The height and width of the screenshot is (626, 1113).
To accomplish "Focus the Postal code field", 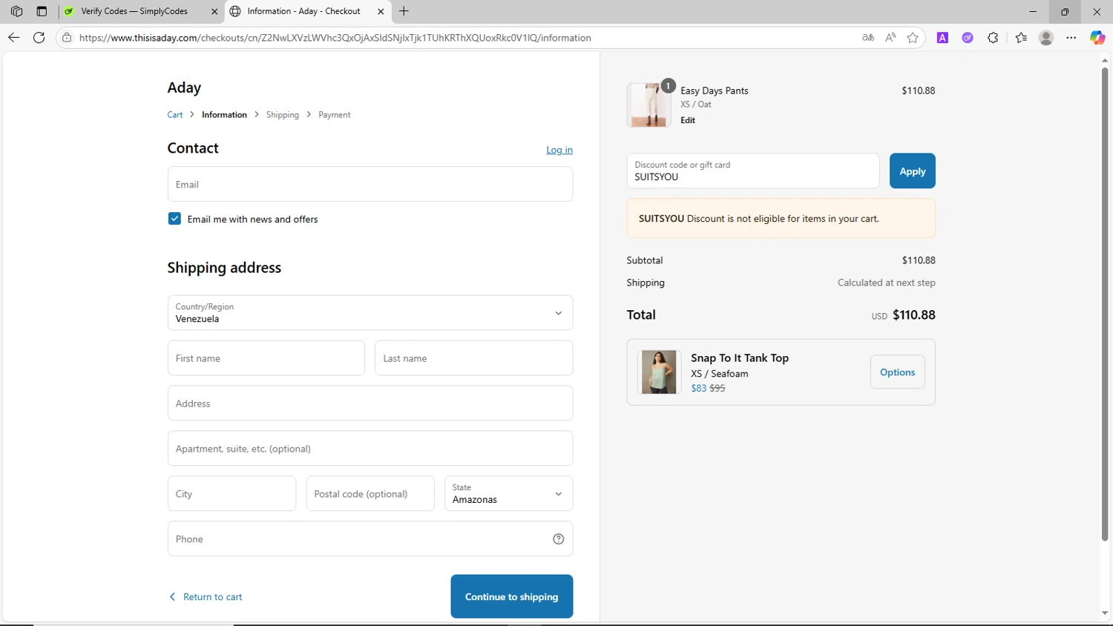I will coord(370,494).
